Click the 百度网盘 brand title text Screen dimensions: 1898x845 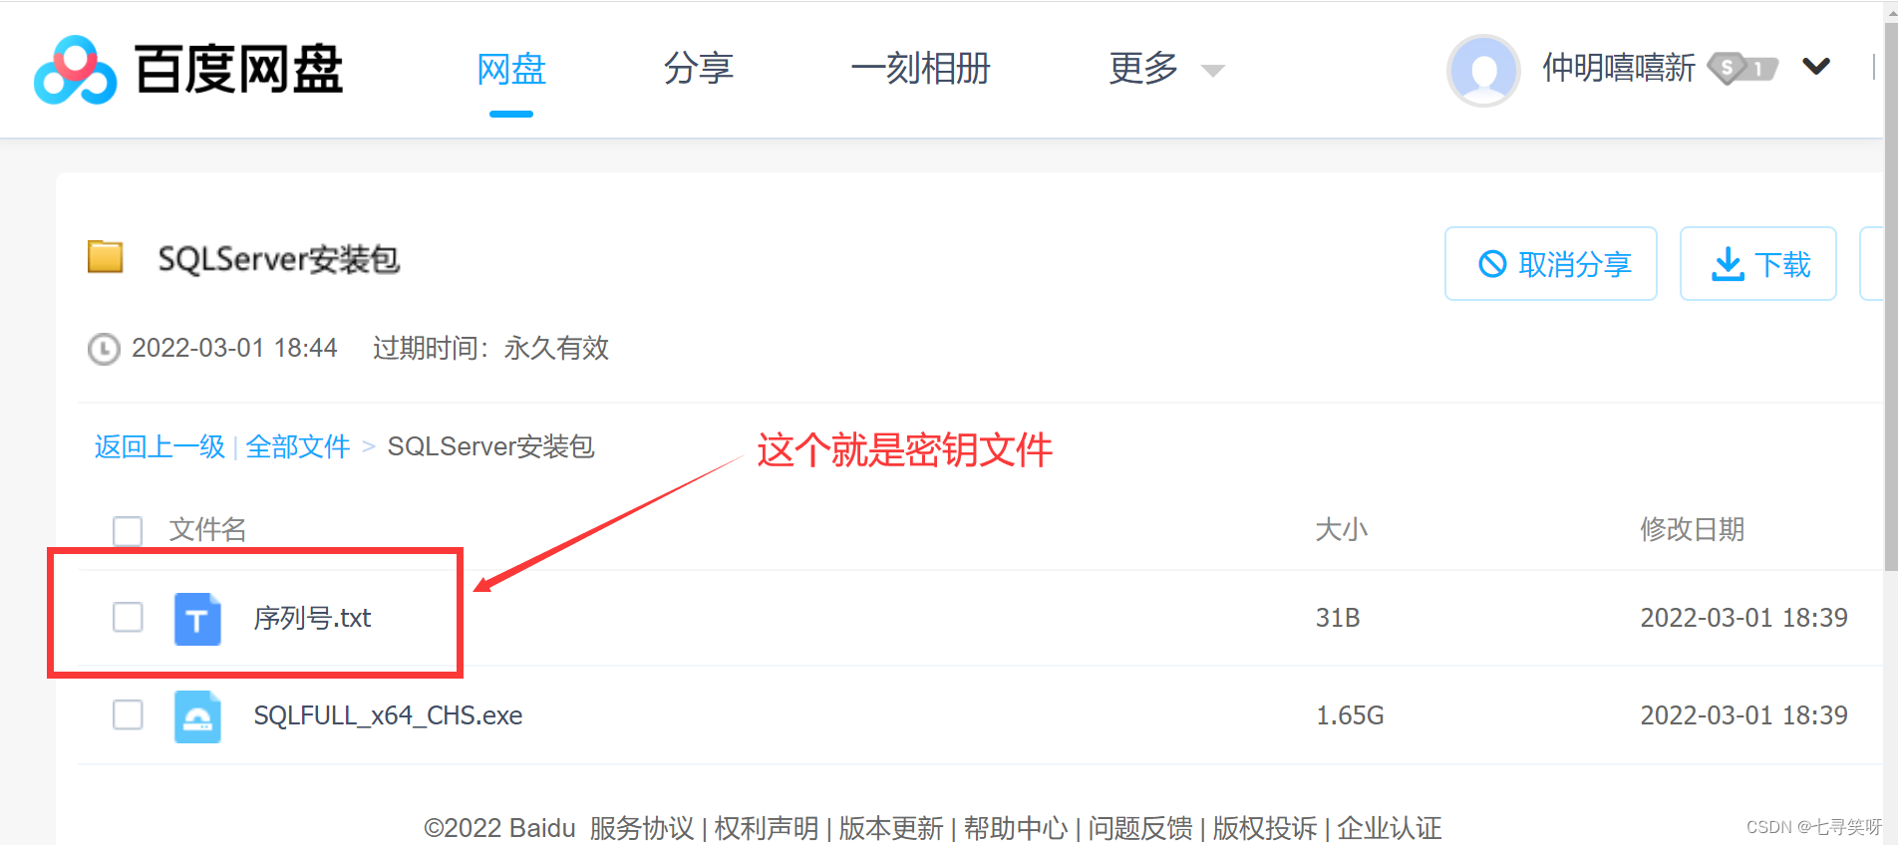click(x=238, y=70)
